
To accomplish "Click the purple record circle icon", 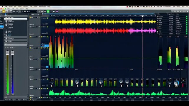I will tap(57, 11).
